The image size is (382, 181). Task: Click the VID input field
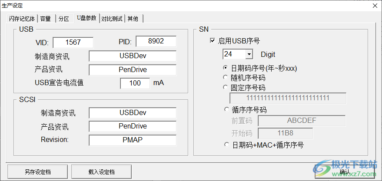coord(73,43)
